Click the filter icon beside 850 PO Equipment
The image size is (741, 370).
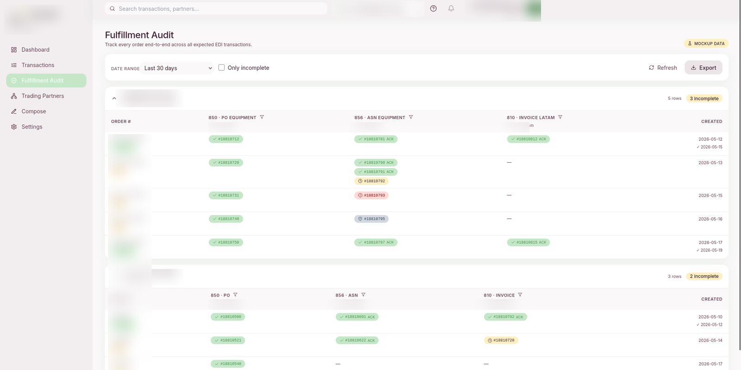tap(262, 117)
